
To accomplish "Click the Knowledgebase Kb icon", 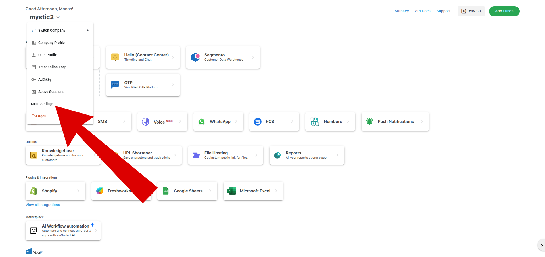I will (34, 155).
